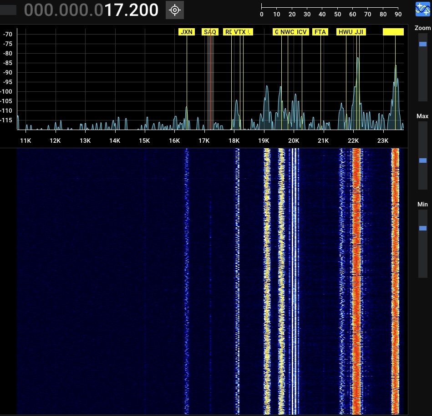Click the 11K label on frequency axis
The width and height of the screenshot is (432, 416).
pos(25,140)
